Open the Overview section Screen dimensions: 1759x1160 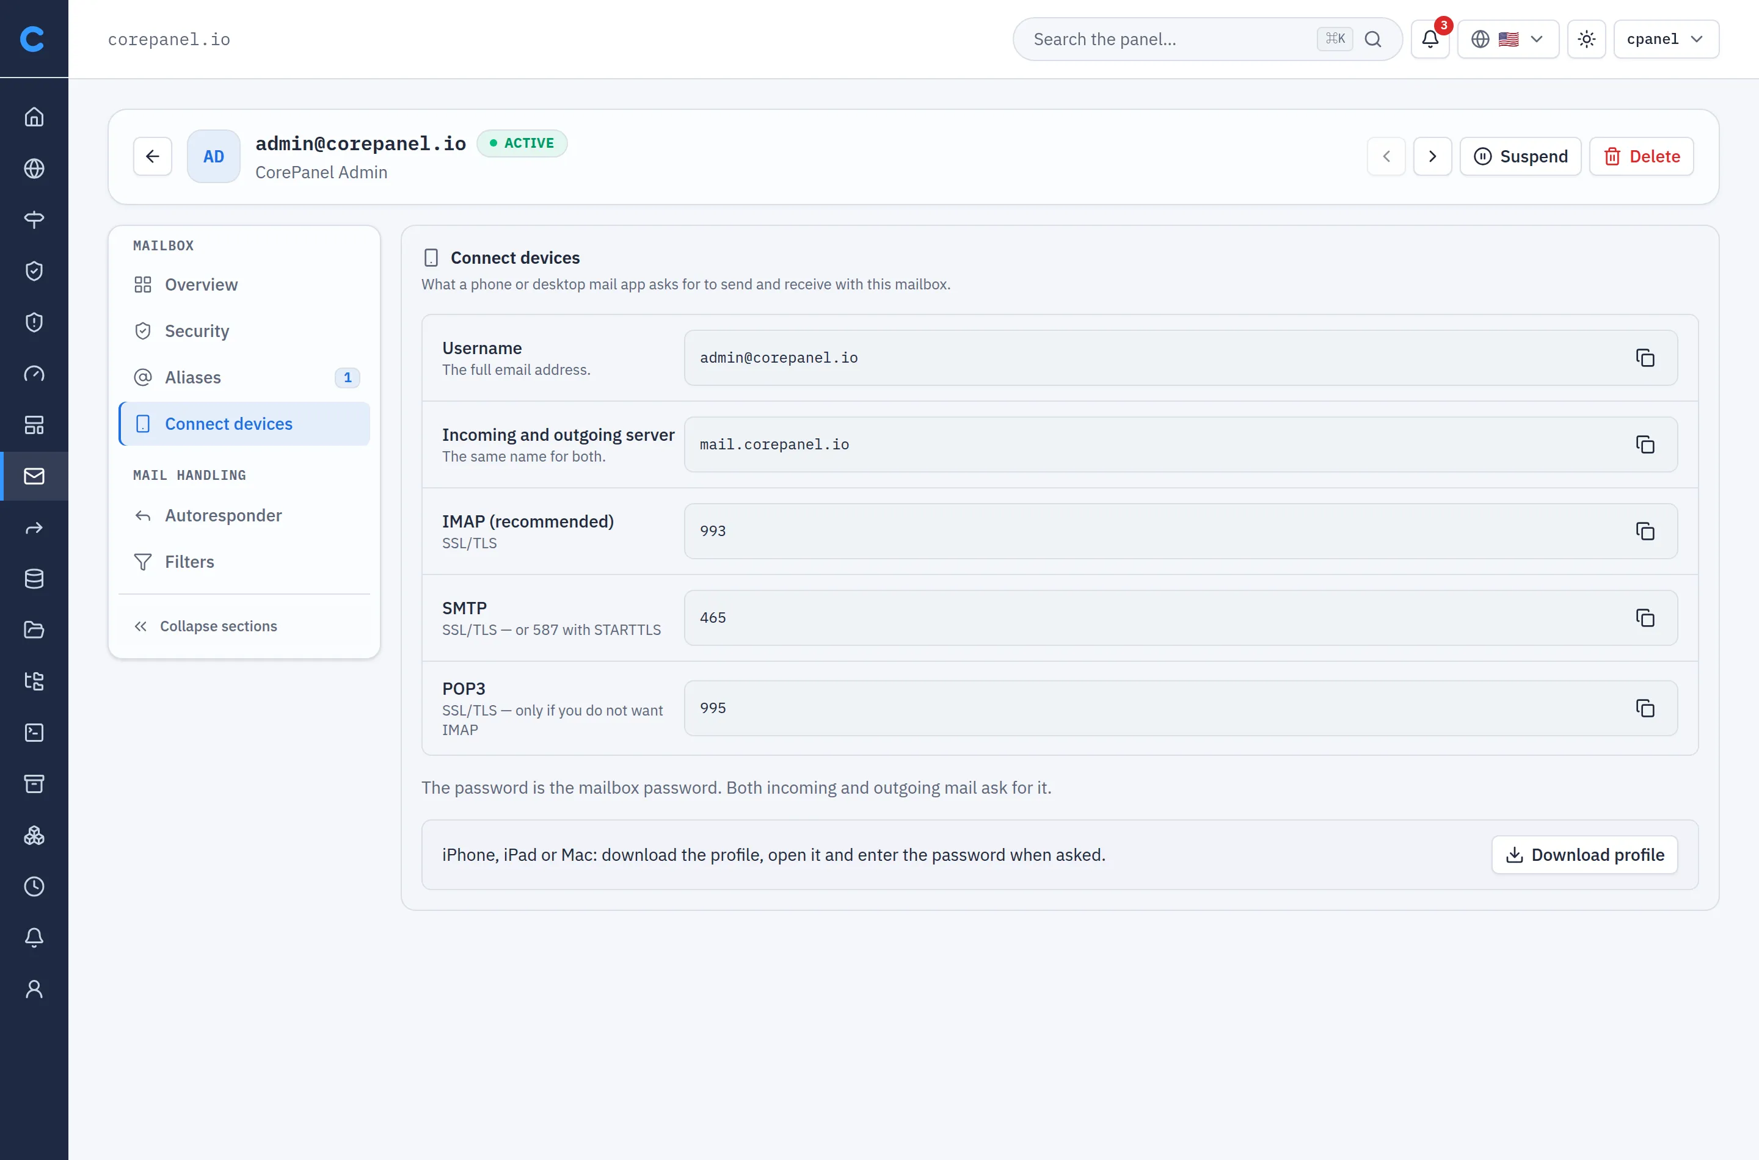tap(244, 285)
